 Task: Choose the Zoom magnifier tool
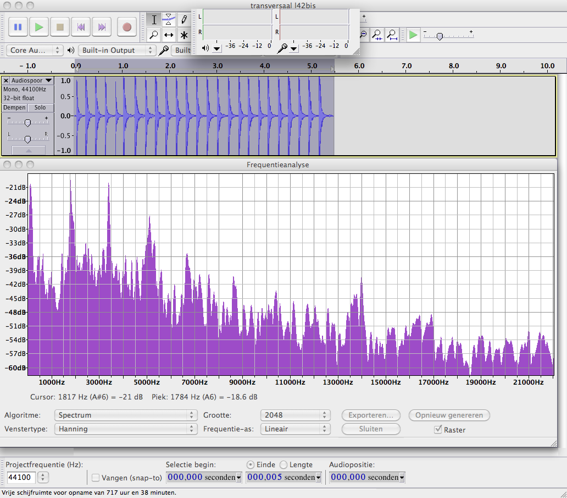click(x=154, y=35)
